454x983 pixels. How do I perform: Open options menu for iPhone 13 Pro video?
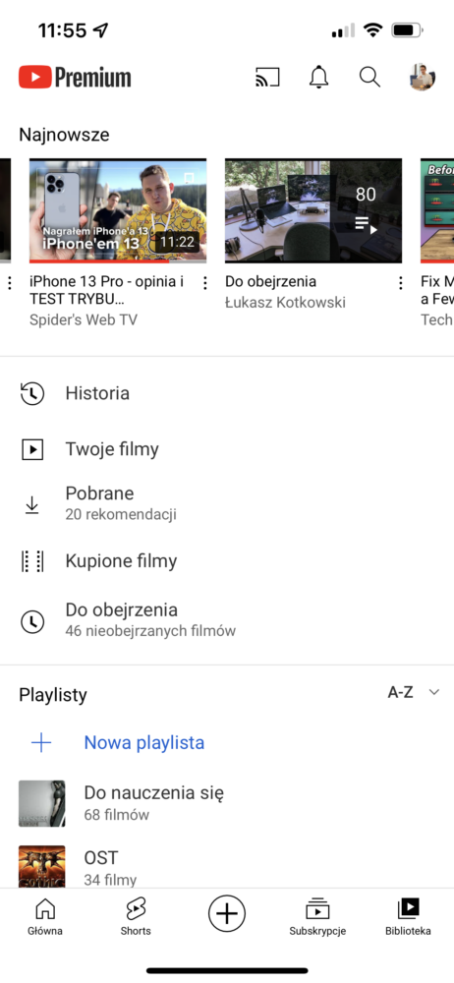pos(205,283)
